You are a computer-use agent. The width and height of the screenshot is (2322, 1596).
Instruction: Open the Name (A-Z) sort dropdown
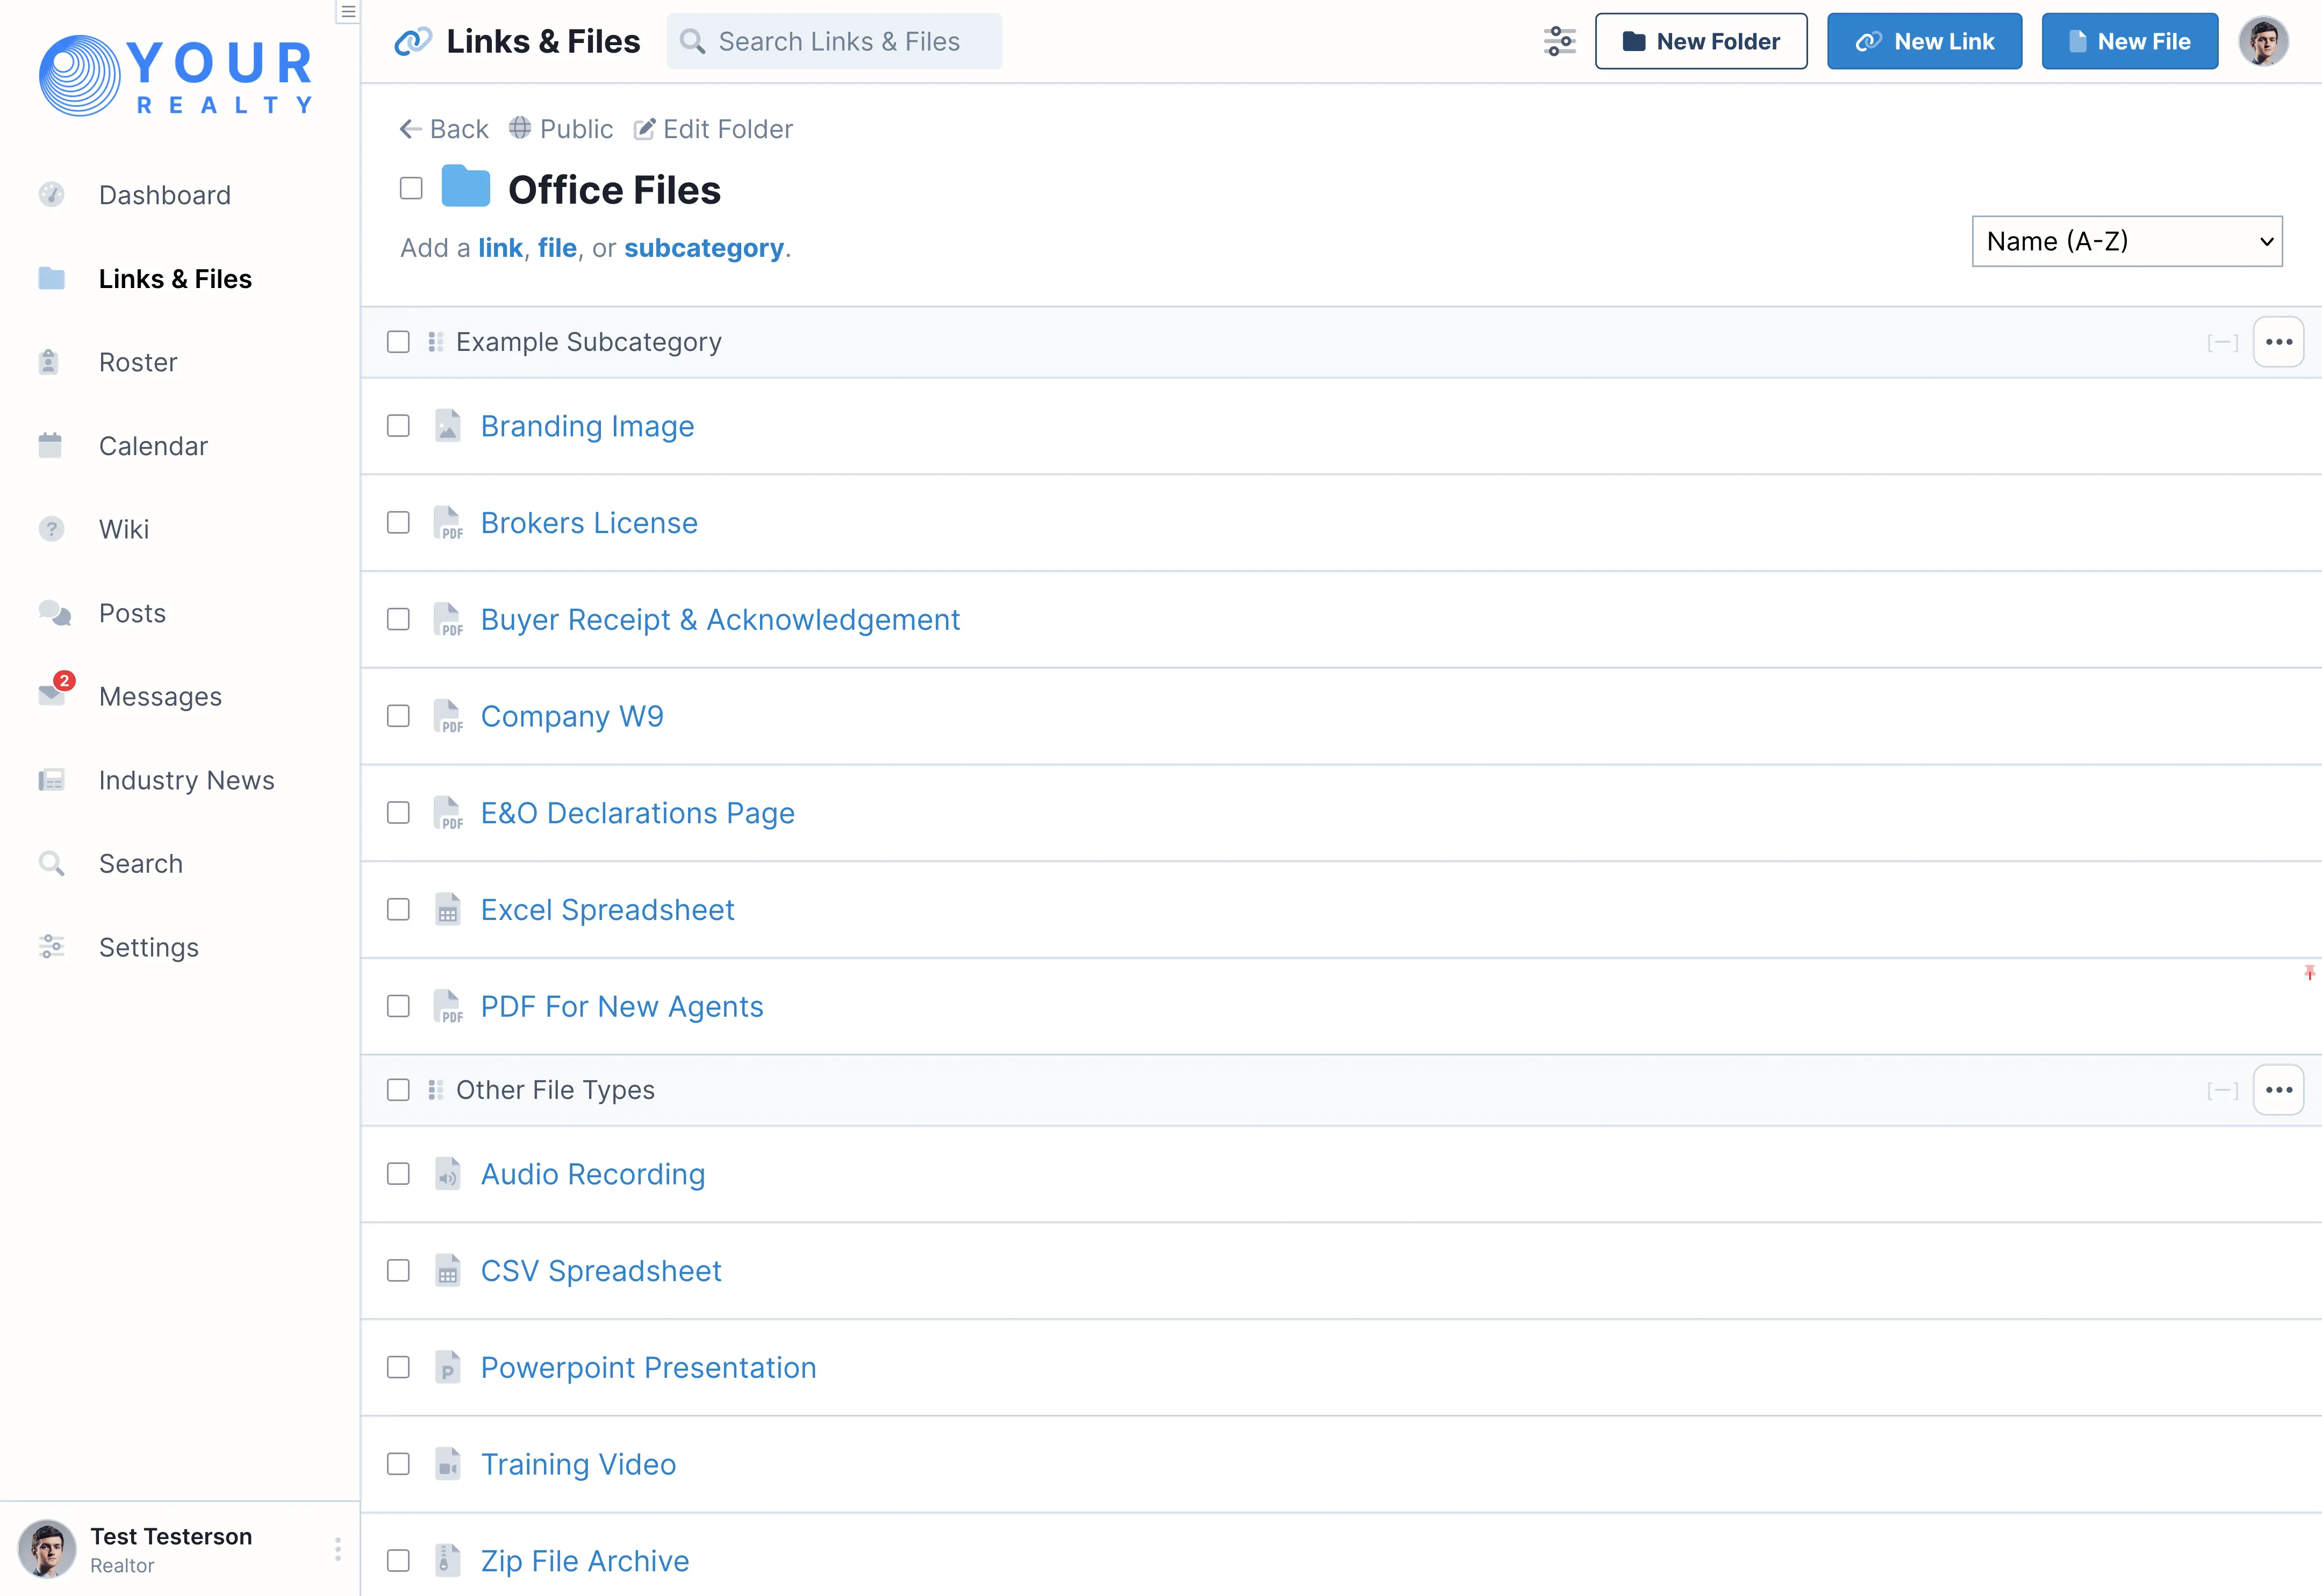coord(2126,241)
